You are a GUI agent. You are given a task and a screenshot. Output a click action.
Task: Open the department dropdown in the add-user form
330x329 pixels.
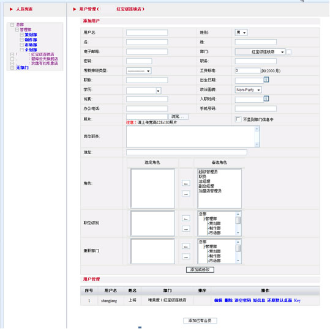click(260, 52)
